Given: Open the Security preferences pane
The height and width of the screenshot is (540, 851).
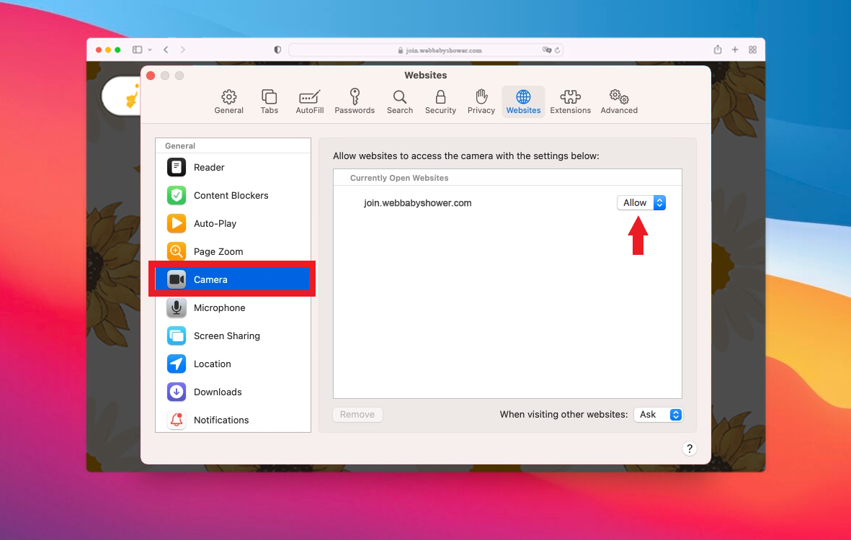Looking at the screenshot, I should point(440,102).
